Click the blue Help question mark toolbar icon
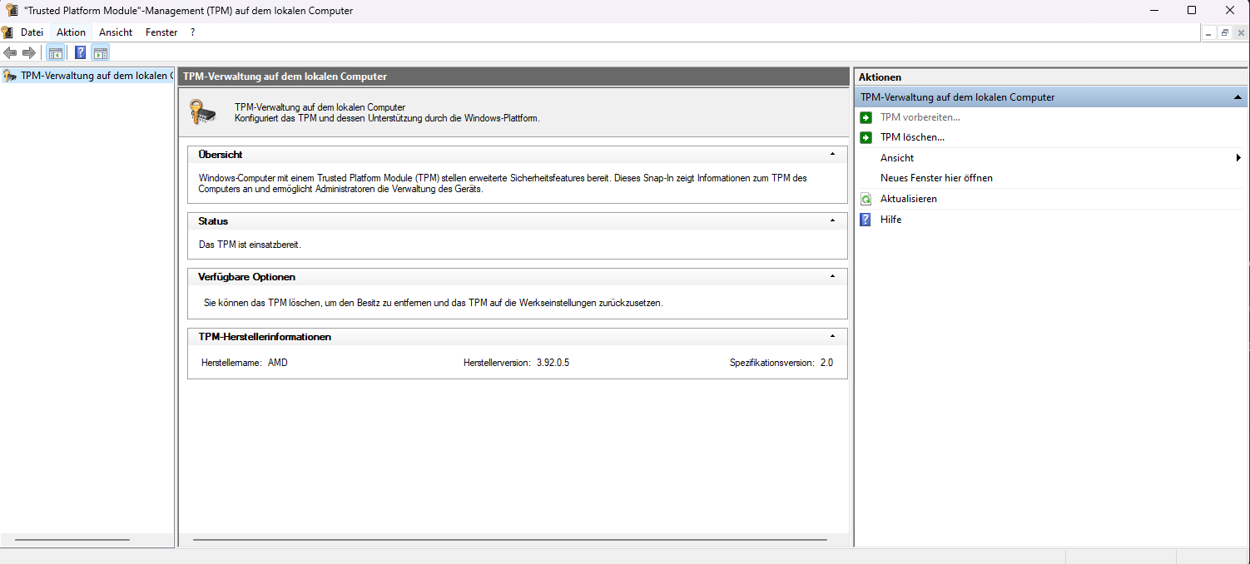The height and width of the screenshot is (564, 1250). [79, 52]
